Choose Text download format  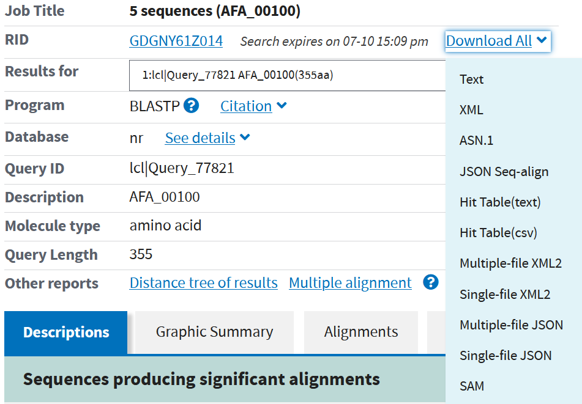click(x=471, y=79)
